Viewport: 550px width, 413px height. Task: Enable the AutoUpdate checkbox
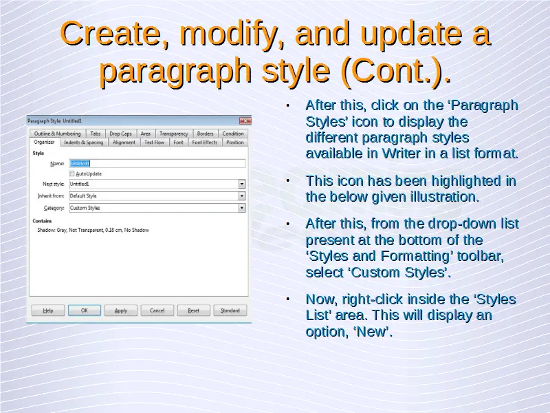(72, 174)
